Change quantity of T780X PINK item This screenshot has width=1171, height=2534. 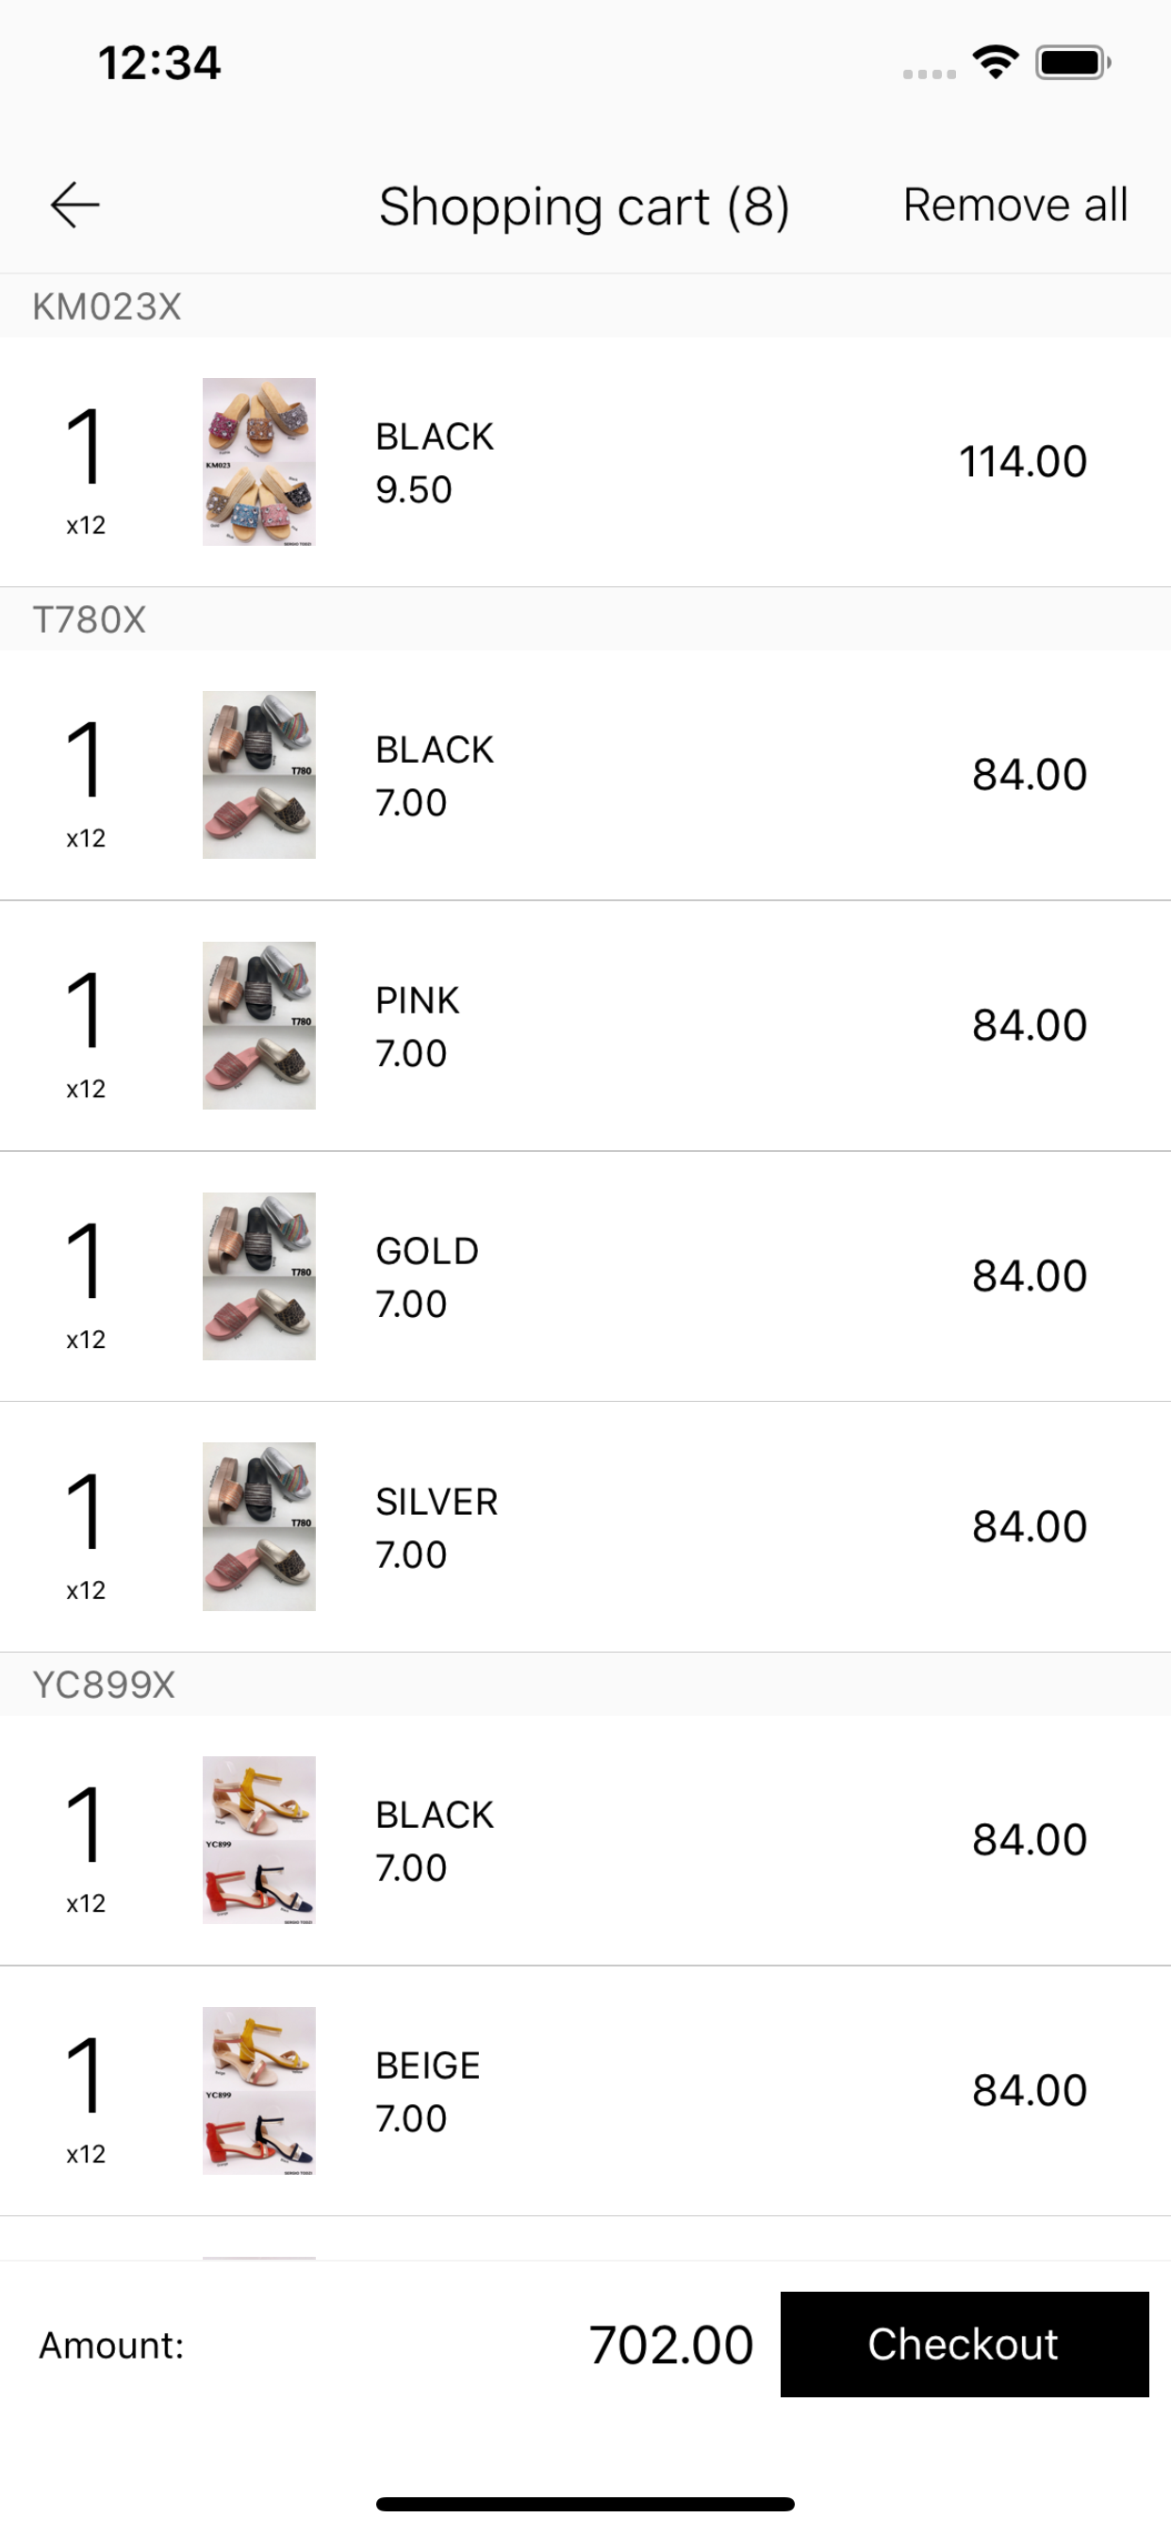85,1032
